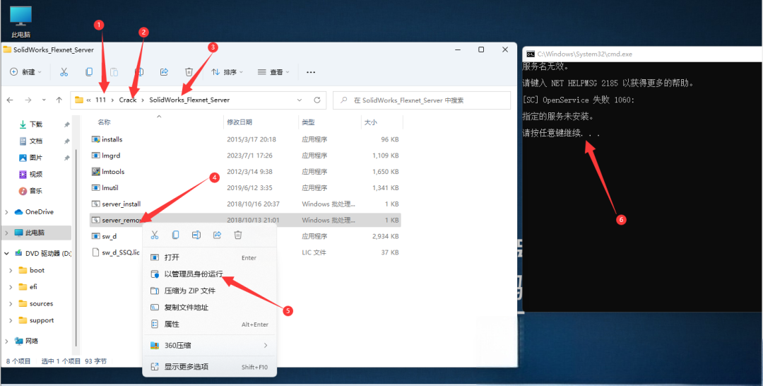Click the 此电脑 desktop icon
Viewport: 763px width, 386px height.
[21, 22]
